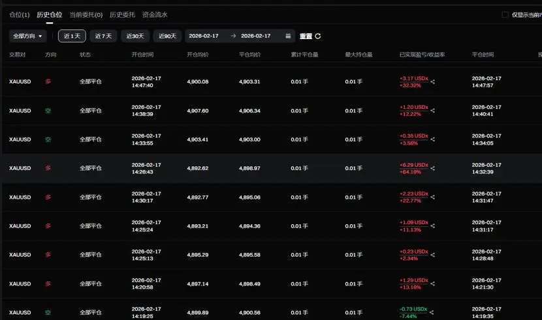Share the +3.17 USDx trade result

pos(433,81)
